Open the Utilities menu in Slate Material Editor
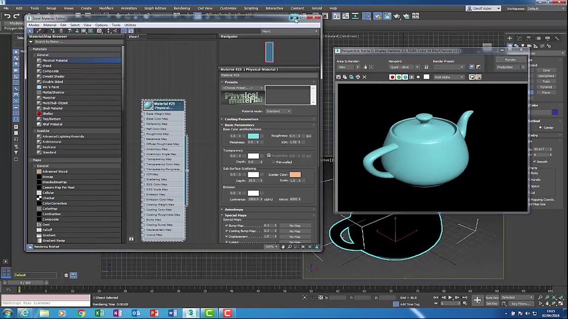Image resolution: width=568 pixels, height=319 pixels. (x=130, y=25)
